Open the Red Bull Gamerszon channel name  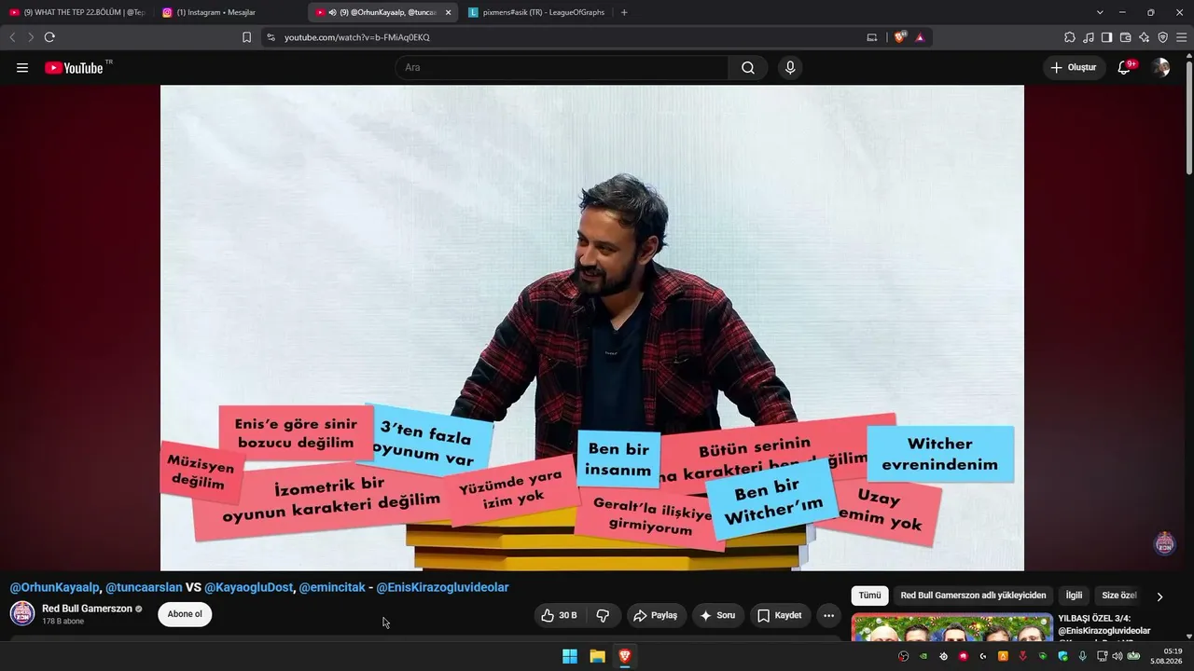tap(87, 609)
